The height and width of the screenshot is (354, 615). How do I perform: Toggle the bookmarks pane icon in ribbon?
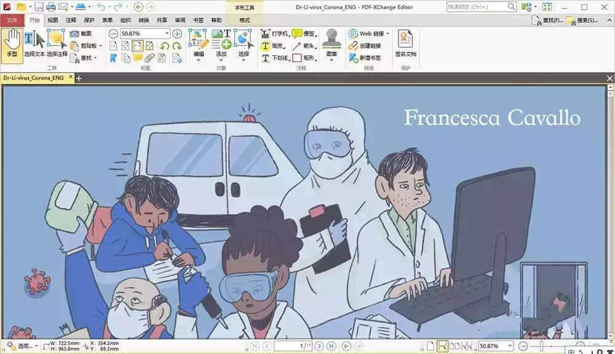(113, 58)
